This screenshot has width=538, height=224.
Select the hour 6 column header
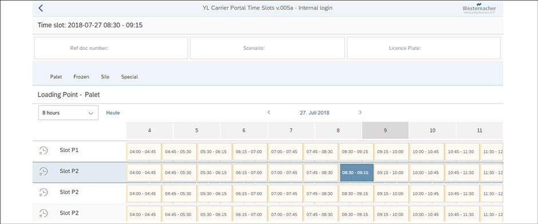(244, 130)
